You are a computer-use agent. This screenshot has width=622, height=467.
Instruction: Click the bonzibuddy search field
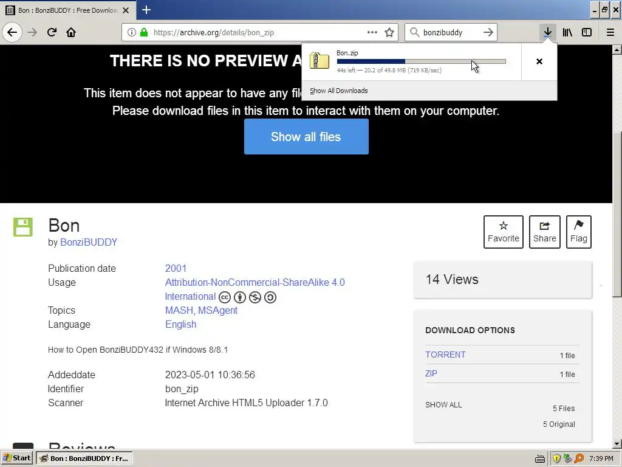pos(450,33)
